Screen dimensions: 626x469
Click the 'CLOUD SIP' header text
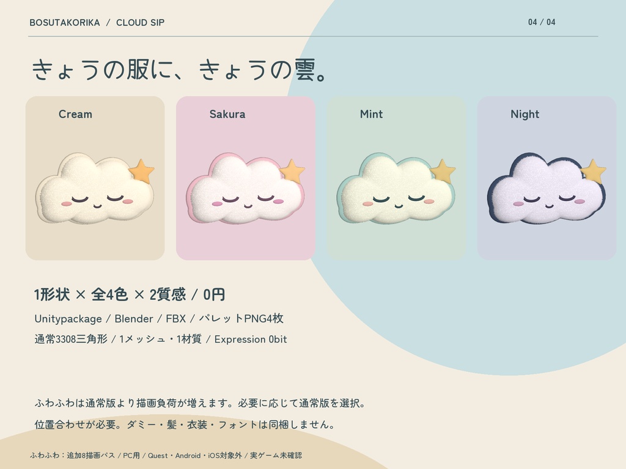click(140, 23)
